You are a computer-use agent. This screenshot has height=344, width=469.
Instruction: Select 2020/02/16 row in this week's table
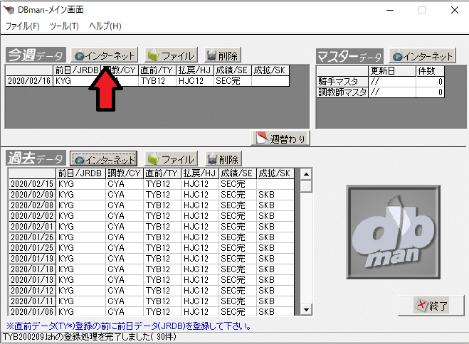147,81
